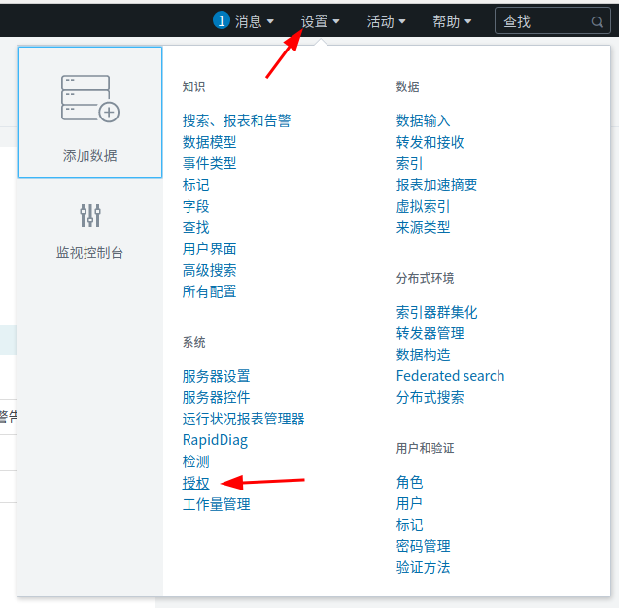Go to 数据输入 (Data inputs)

(x=423, y=120)
